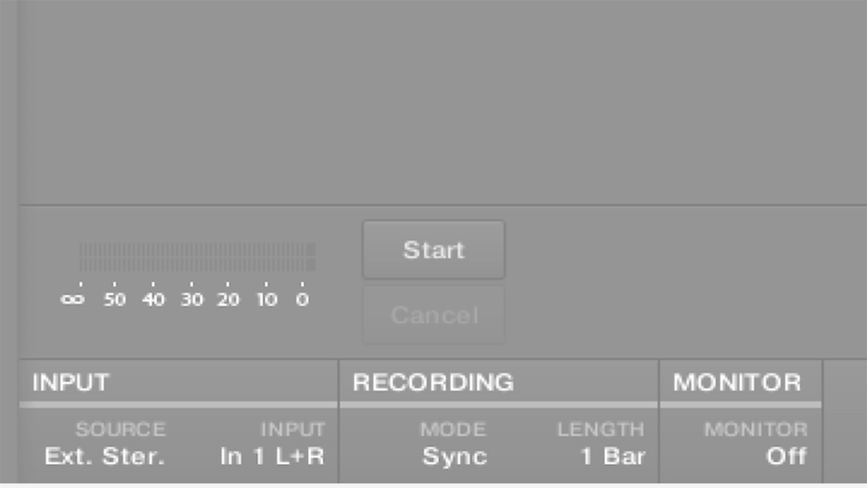Select the RECORDING section header
The image size is (867, 488).
tap(433, 382)
